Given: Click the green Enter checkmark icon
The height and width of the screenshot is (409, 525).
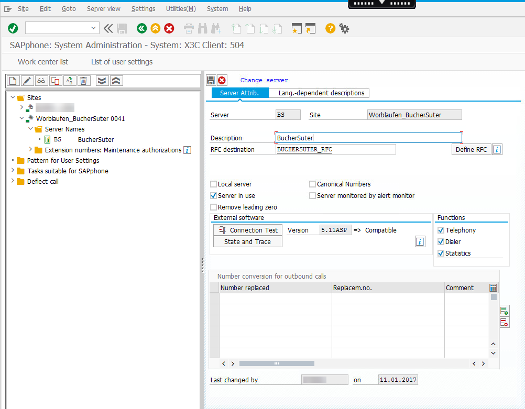Looking at the screenshot, I should tap(13, 28).
